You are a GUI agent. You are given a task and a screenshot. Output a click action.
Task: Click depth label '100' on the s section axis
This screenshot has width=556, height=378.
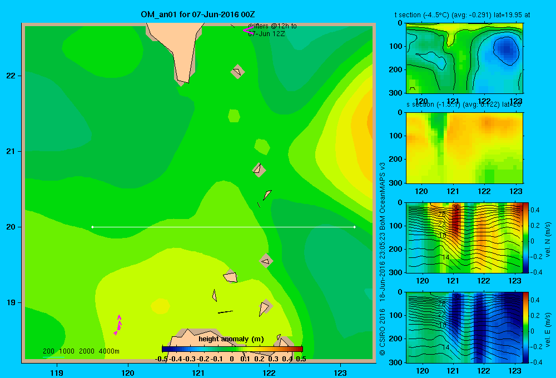tap(396, 136)
